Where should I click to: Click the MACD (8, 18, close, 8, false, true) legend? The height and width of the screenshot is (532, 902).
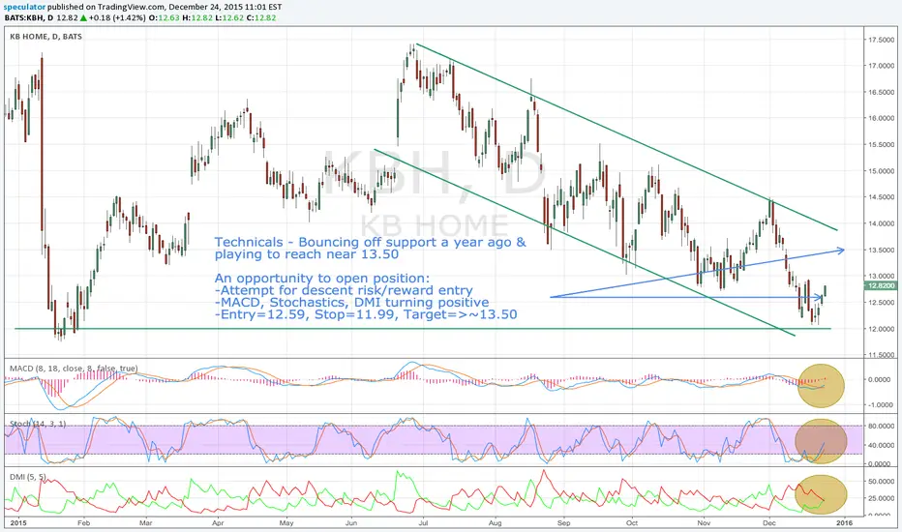(x=74, y=369)
